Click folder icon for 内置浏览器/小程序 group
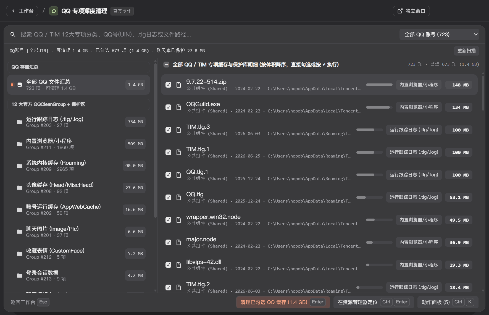This screenshot has width=489, height=315. pos(20,144)
